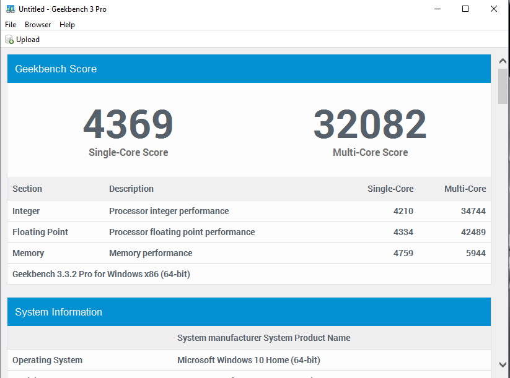Click the Geekbench Score section header
The image size is (510, 378).
click(x=249, y=69)
